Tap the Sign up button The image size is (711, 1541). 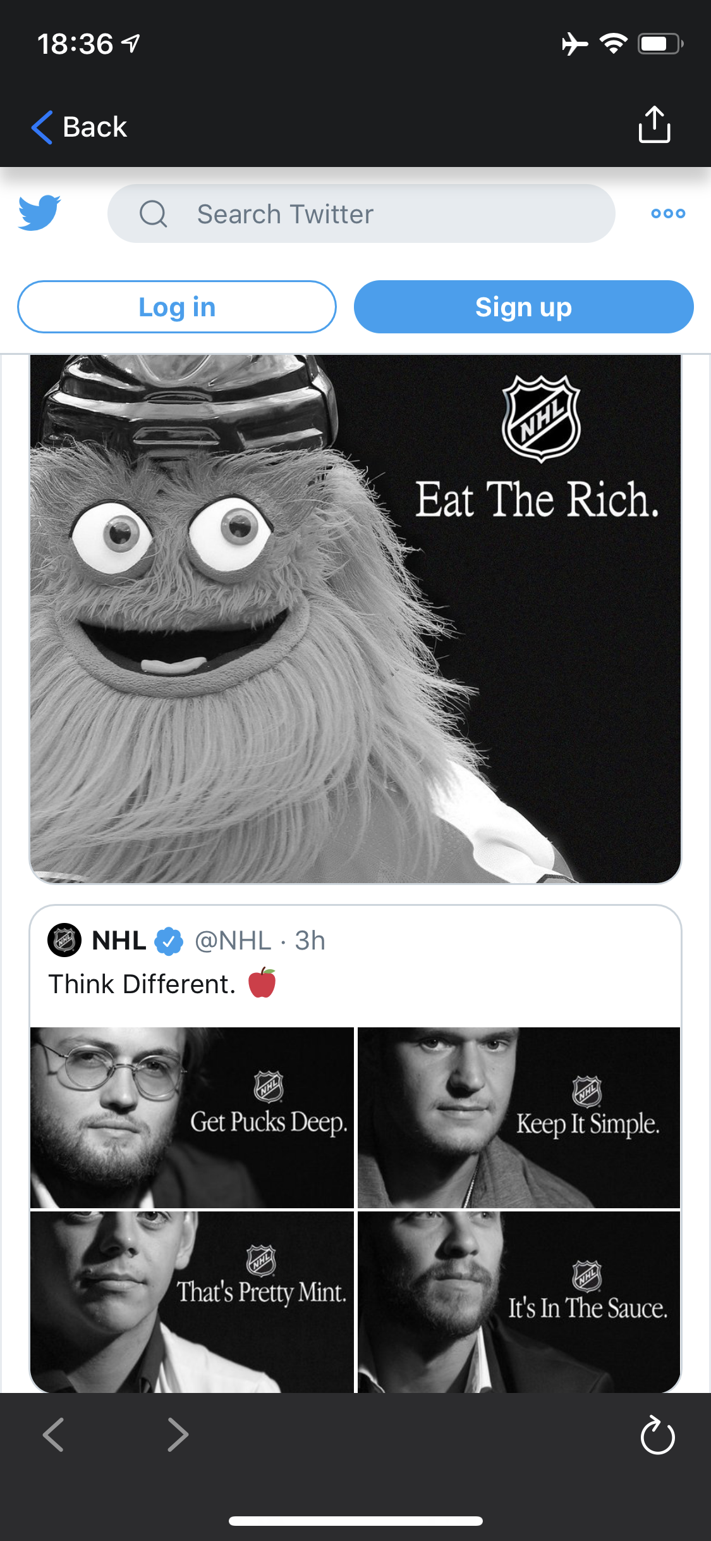coord(523,307)
